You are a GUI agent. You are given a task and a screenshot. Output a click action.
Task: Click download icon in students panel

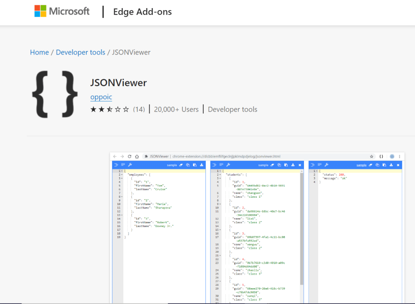pyautogui.click(x=293, y=165)
